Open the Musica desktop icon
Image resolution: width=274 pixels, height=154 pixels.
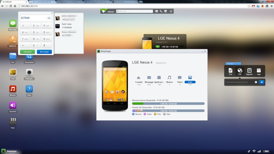pyautogui.click(x=13, y=89)
